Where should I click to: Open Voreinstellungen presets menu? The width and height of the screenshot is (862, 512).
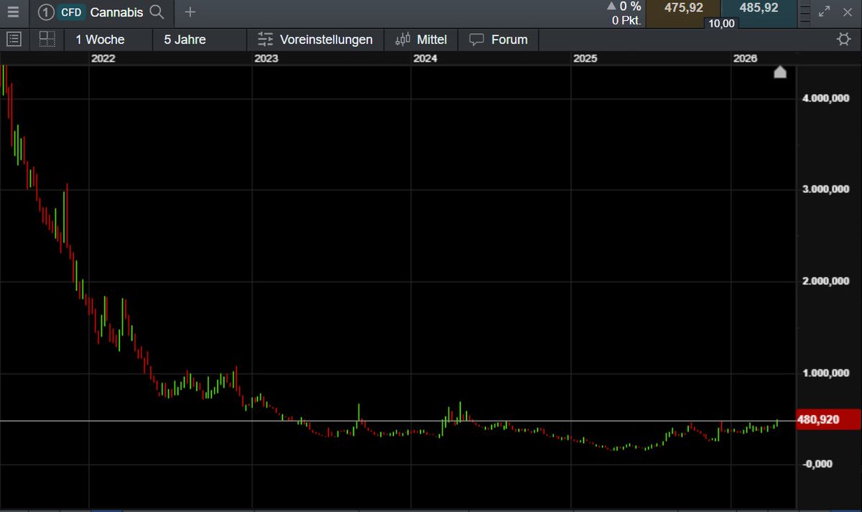point(316,39)
